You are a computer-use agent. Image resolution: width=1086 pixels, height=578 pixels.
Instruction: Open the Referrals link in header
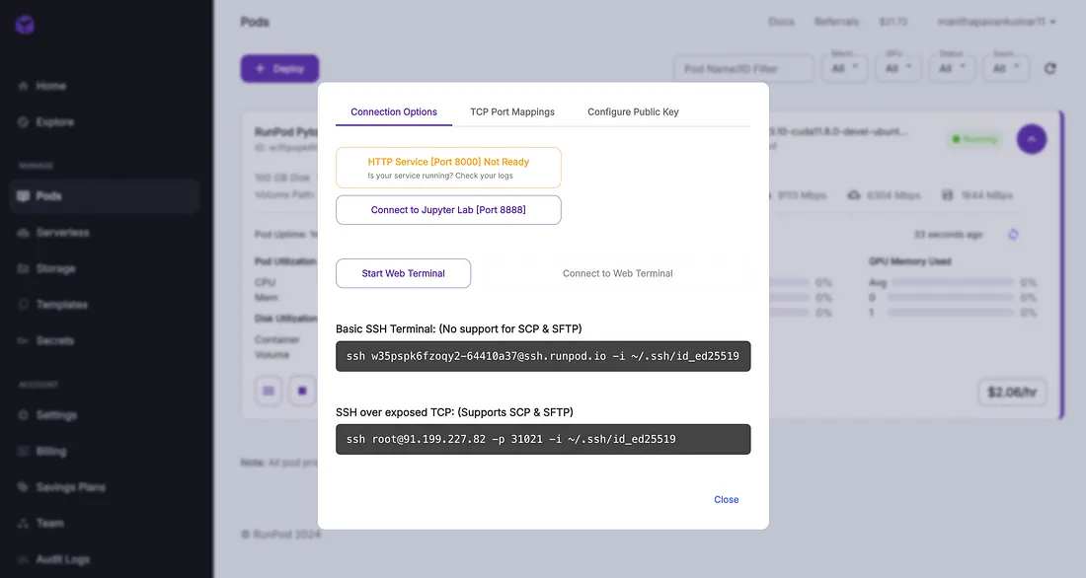tap(836, 22)
